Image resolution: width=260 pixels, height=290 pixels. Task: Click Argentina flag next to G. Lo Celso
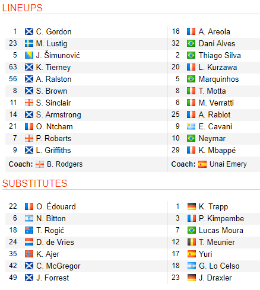click(192, 266)
